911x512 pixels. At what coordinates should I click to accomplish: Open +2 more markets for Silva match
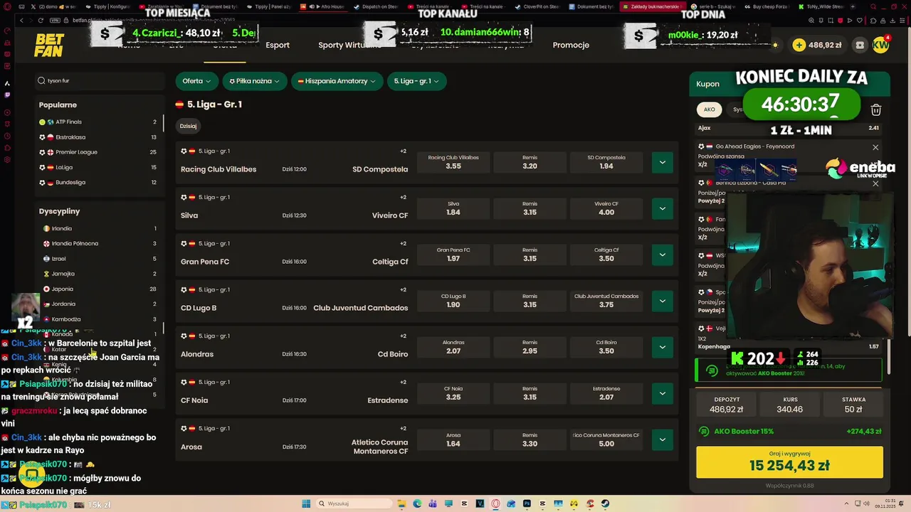tap(403, 197)
